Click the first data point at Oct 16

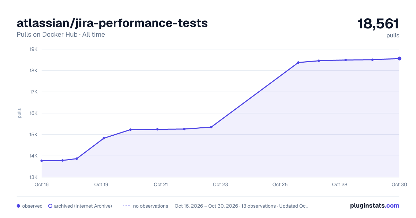(x=42, y=161)
